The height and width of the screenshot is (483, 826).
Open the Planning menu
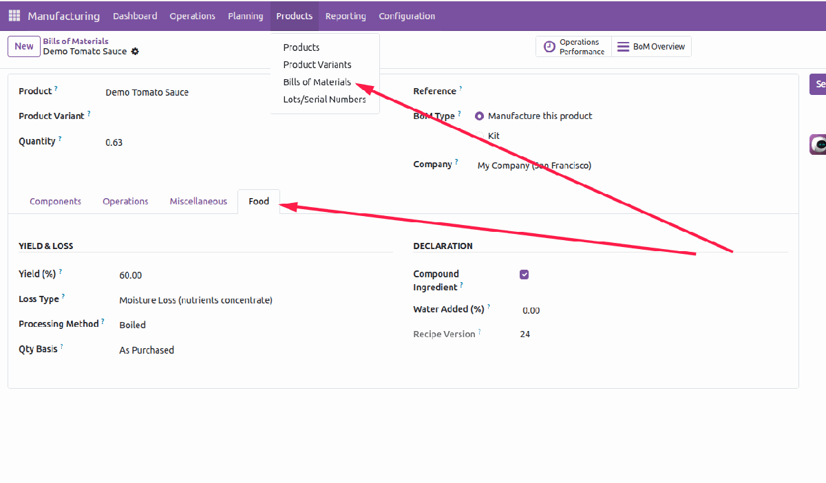coord(246,16)
